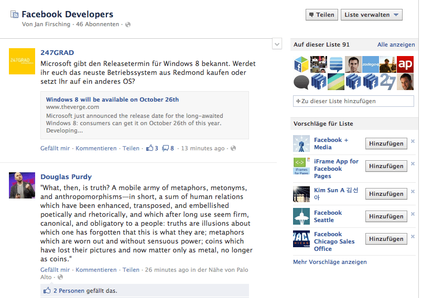Open Douglas Purdy's profile picture
This screenshot has height=298, width=422.
click(x=22, y=185)
